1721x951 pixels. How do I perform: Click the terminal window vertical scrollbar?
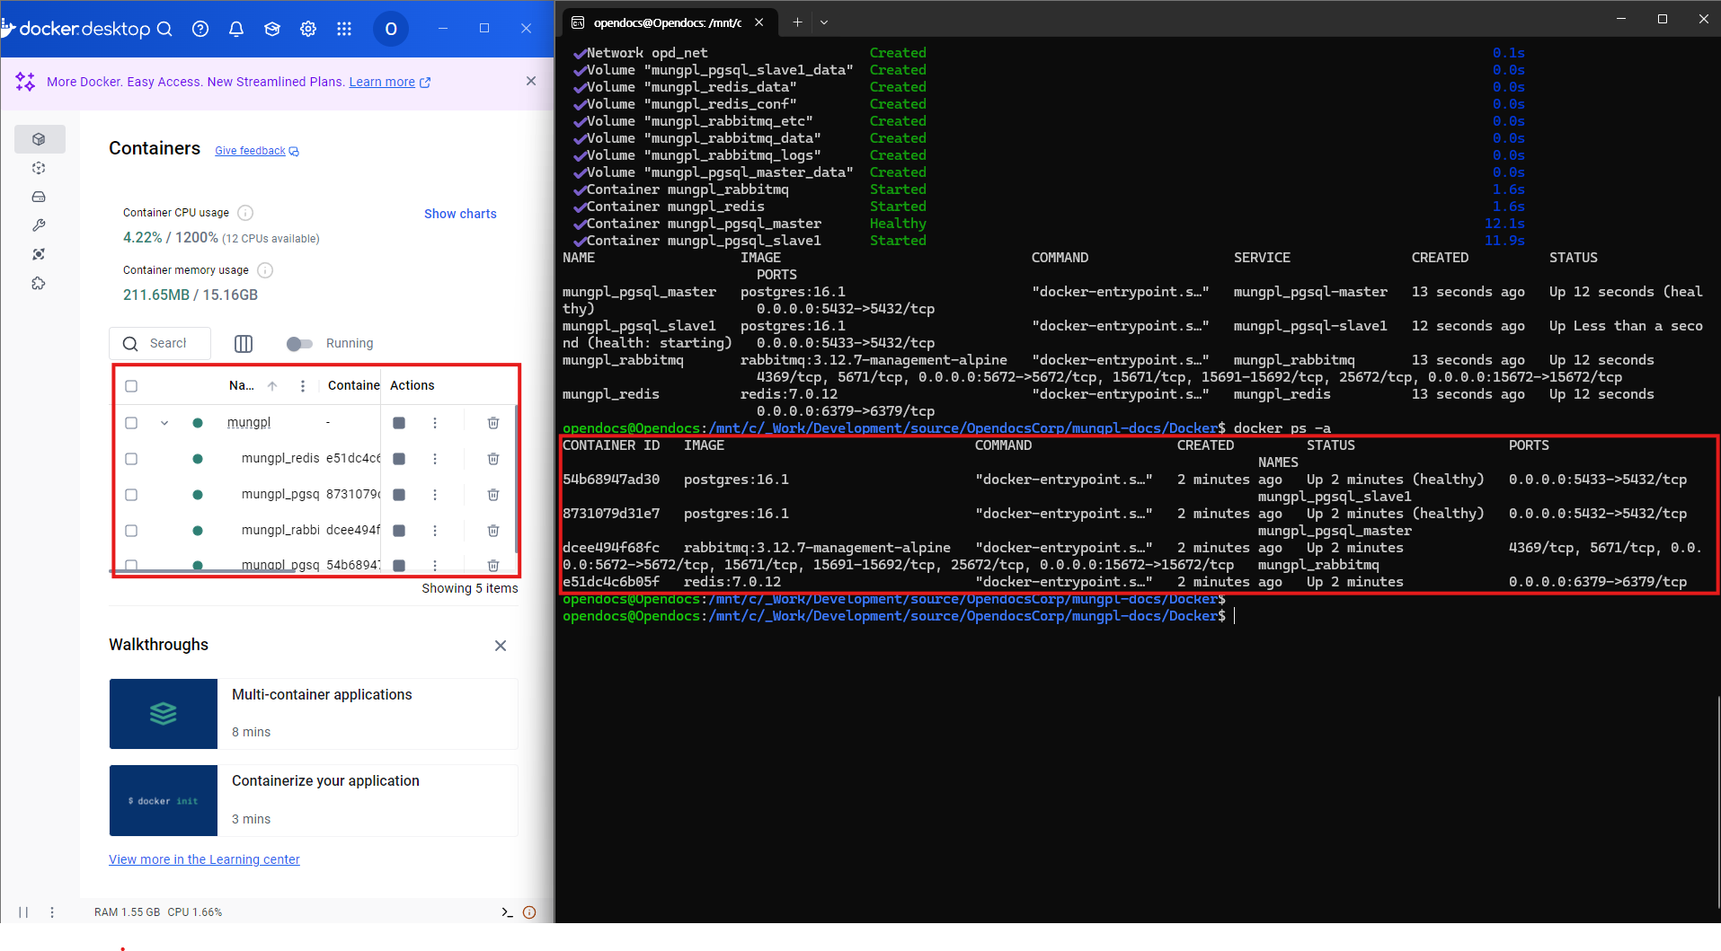click(x=1717, y=804)
